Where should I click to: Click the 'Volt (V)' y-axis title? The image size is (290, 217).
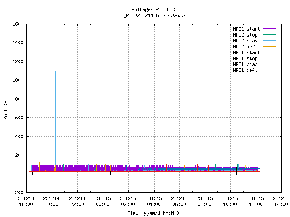tap(5, 108)
